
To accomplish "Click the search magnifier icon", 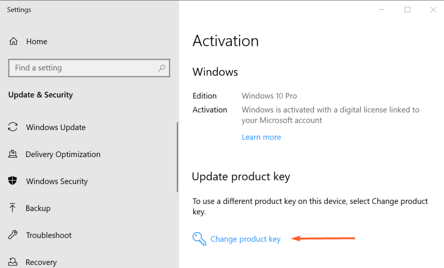I will 162,68.
